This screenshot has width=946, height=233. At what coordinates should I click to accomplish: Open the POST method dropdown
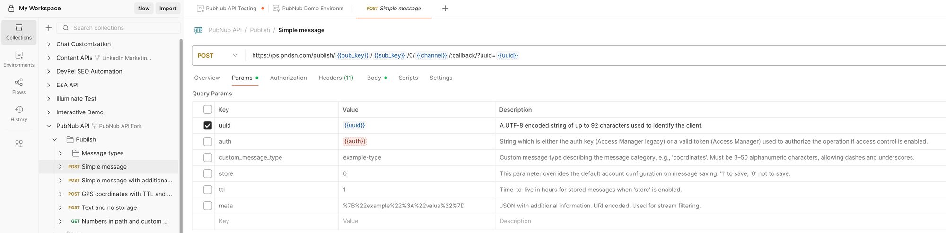tap(219, 55)
